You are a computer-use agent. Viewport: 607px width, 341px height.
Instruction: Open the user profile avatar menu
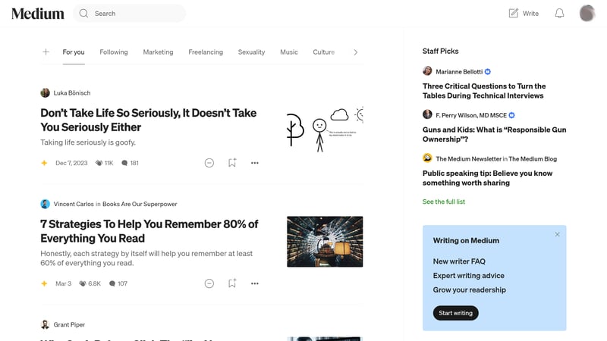pos(587,13)
